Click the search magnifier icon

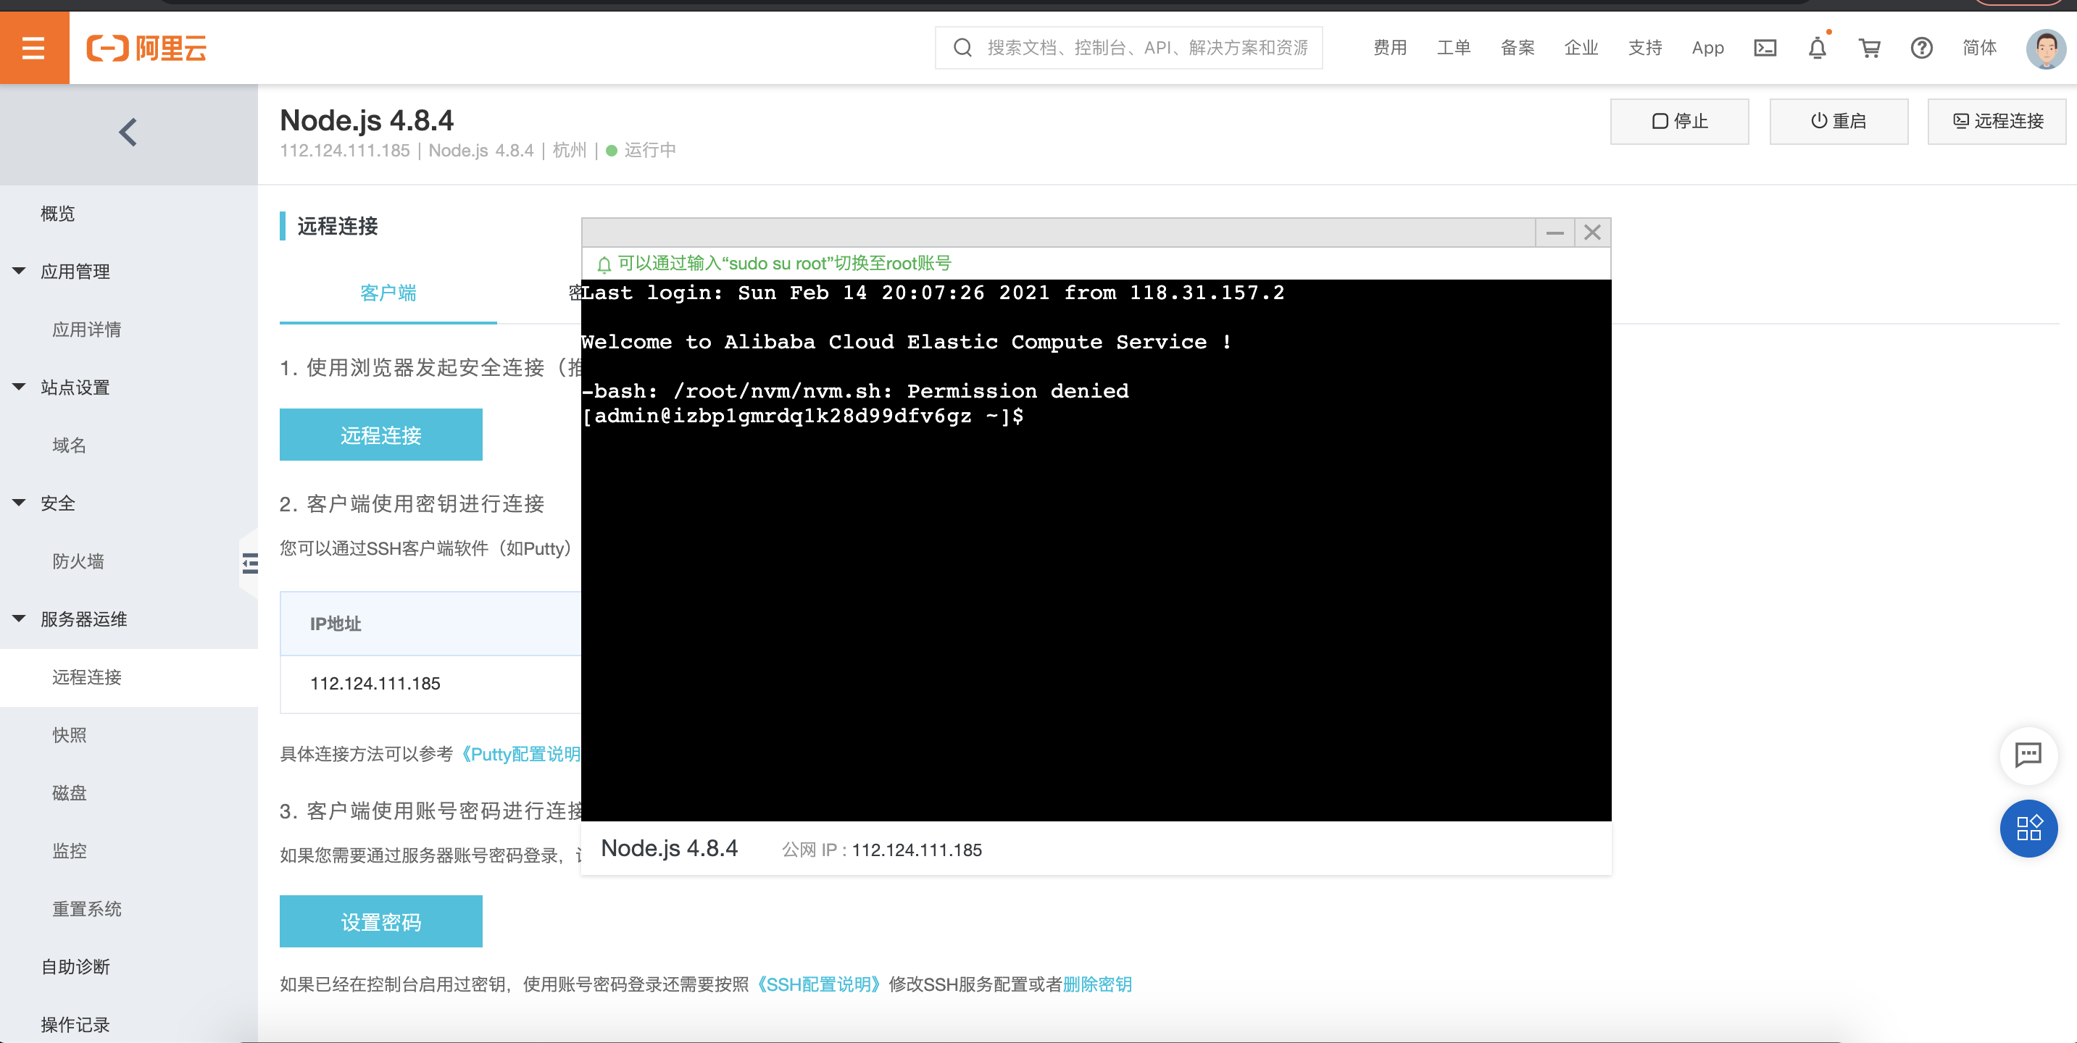962,49
